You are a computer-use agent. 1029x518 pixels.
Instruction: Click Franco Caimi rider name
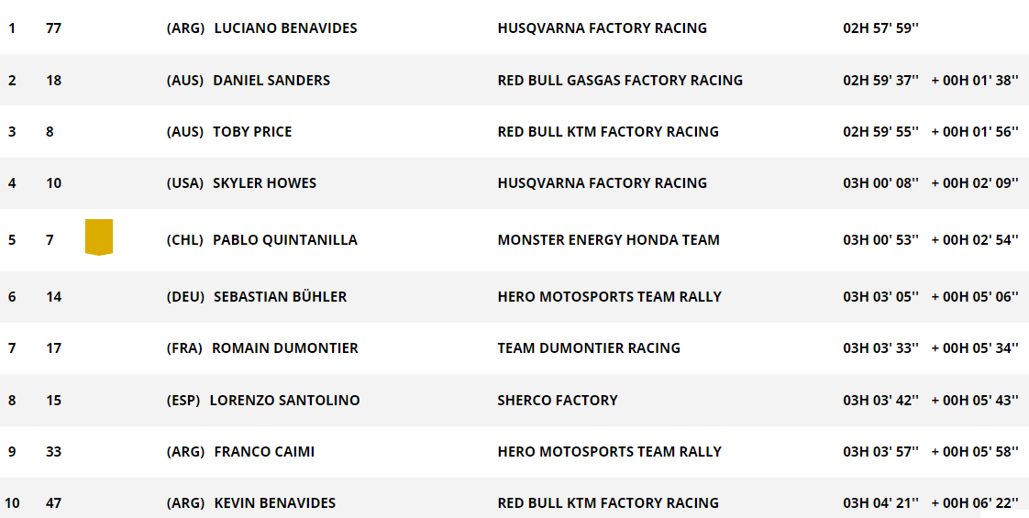tap(264, 452)
